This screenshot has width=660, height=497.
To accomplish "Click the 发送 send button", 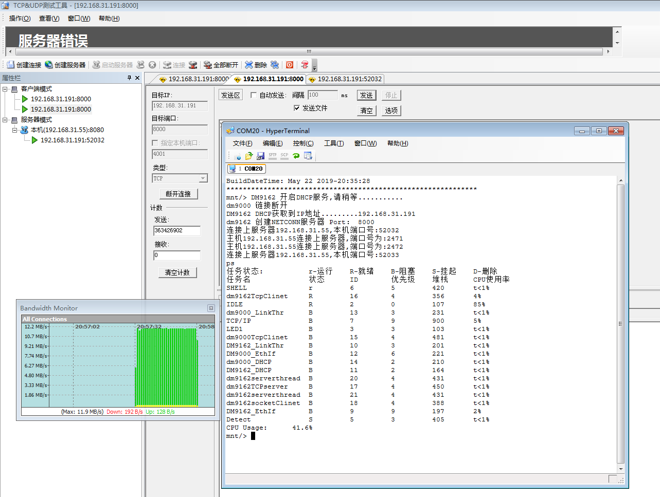I will [366, 95].
